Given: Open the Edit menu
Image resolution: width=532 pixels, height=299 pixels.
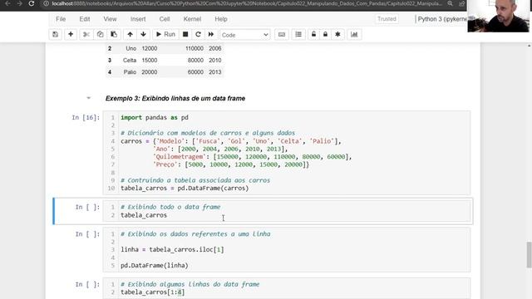Looking at the screenshot, I should [85, 19].
